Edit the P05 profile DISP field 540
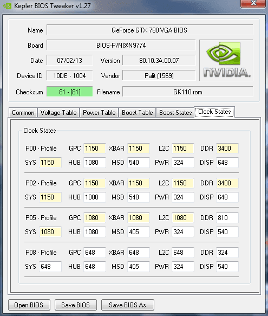 [x=227, y=232]
